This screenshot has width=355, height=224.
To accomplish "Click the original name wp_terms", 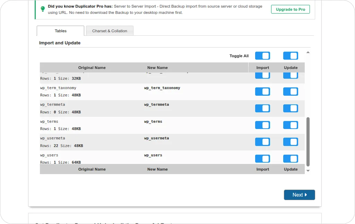I will 49,122.
